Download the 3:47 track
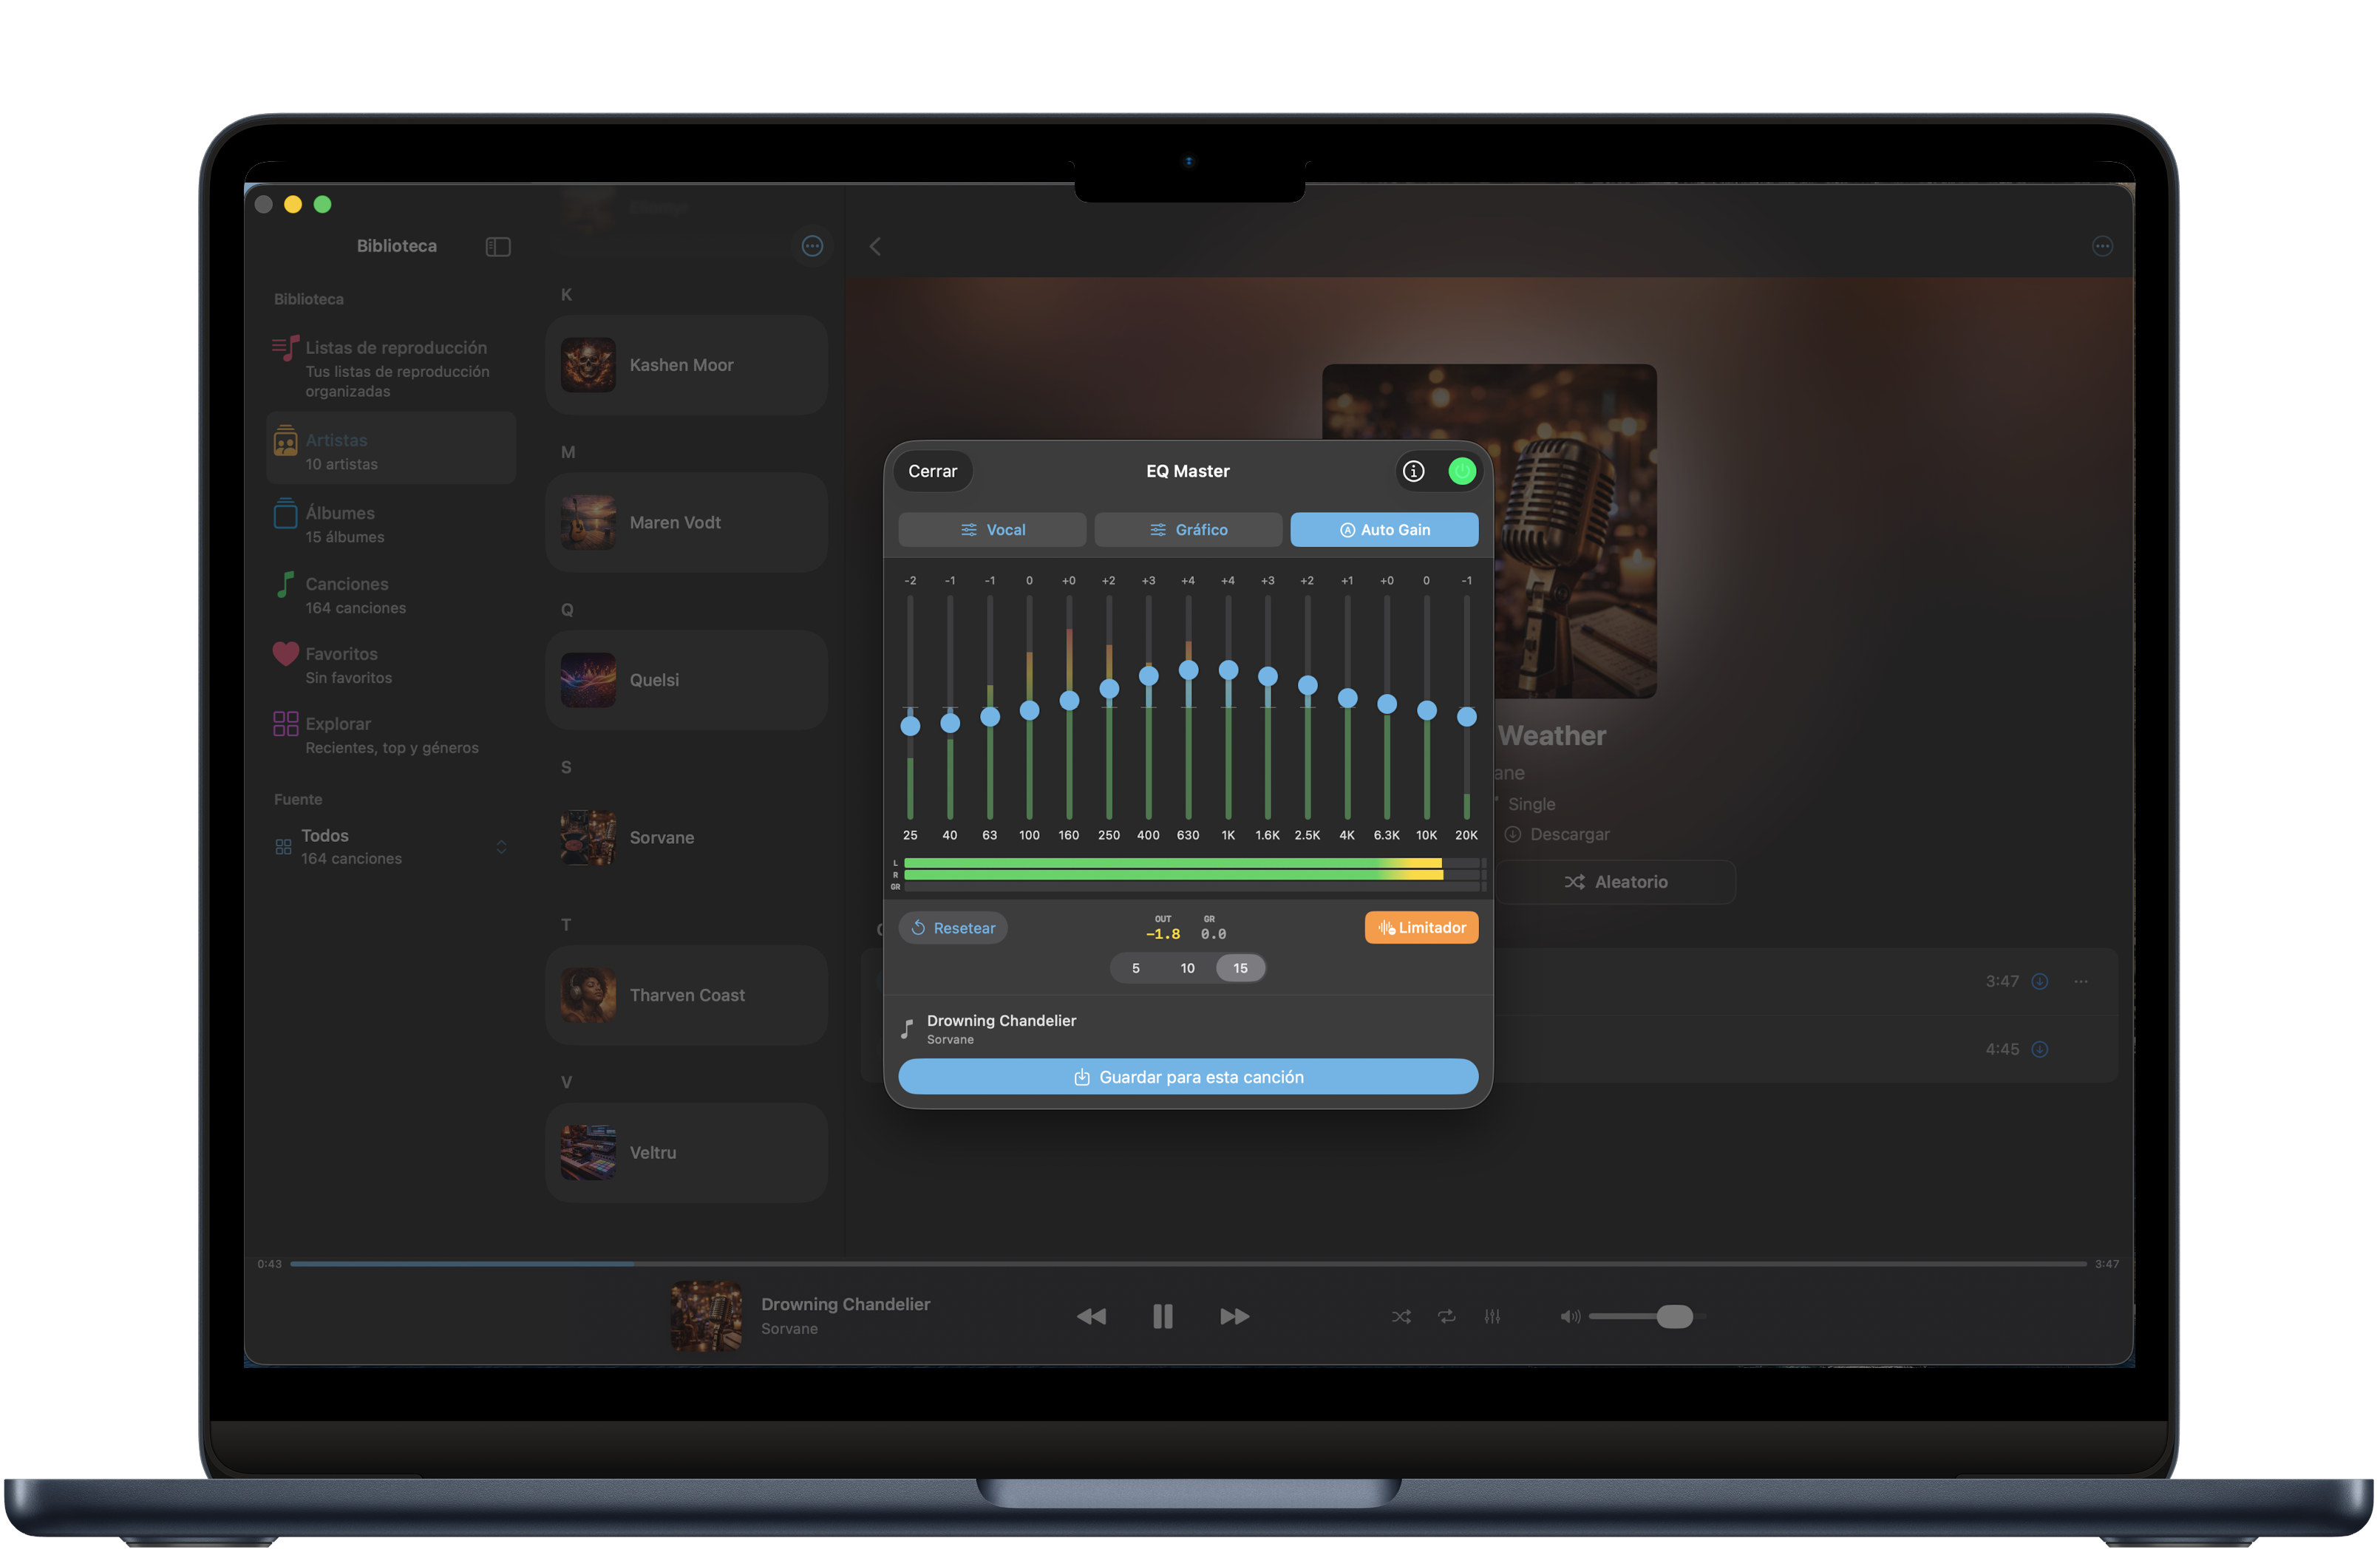The width and height of the screenshot is (2380, 1552). [x=2040, y=981]
